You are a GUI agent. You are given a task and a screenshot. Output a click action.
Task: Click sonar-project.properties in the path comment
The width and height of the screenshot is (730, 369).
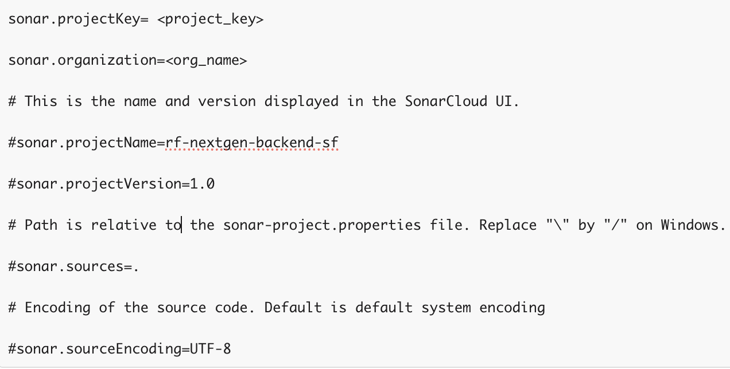coord(322,225)
